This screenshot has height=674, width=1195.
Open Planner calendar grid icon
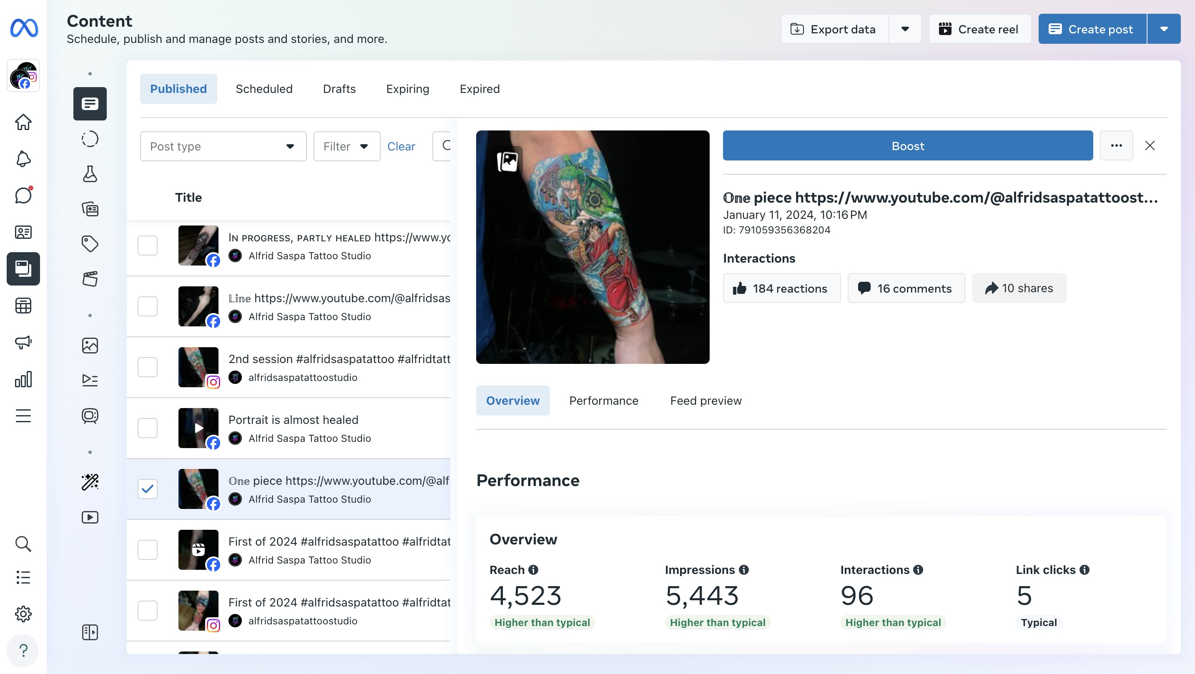click(x=23, y=306)
